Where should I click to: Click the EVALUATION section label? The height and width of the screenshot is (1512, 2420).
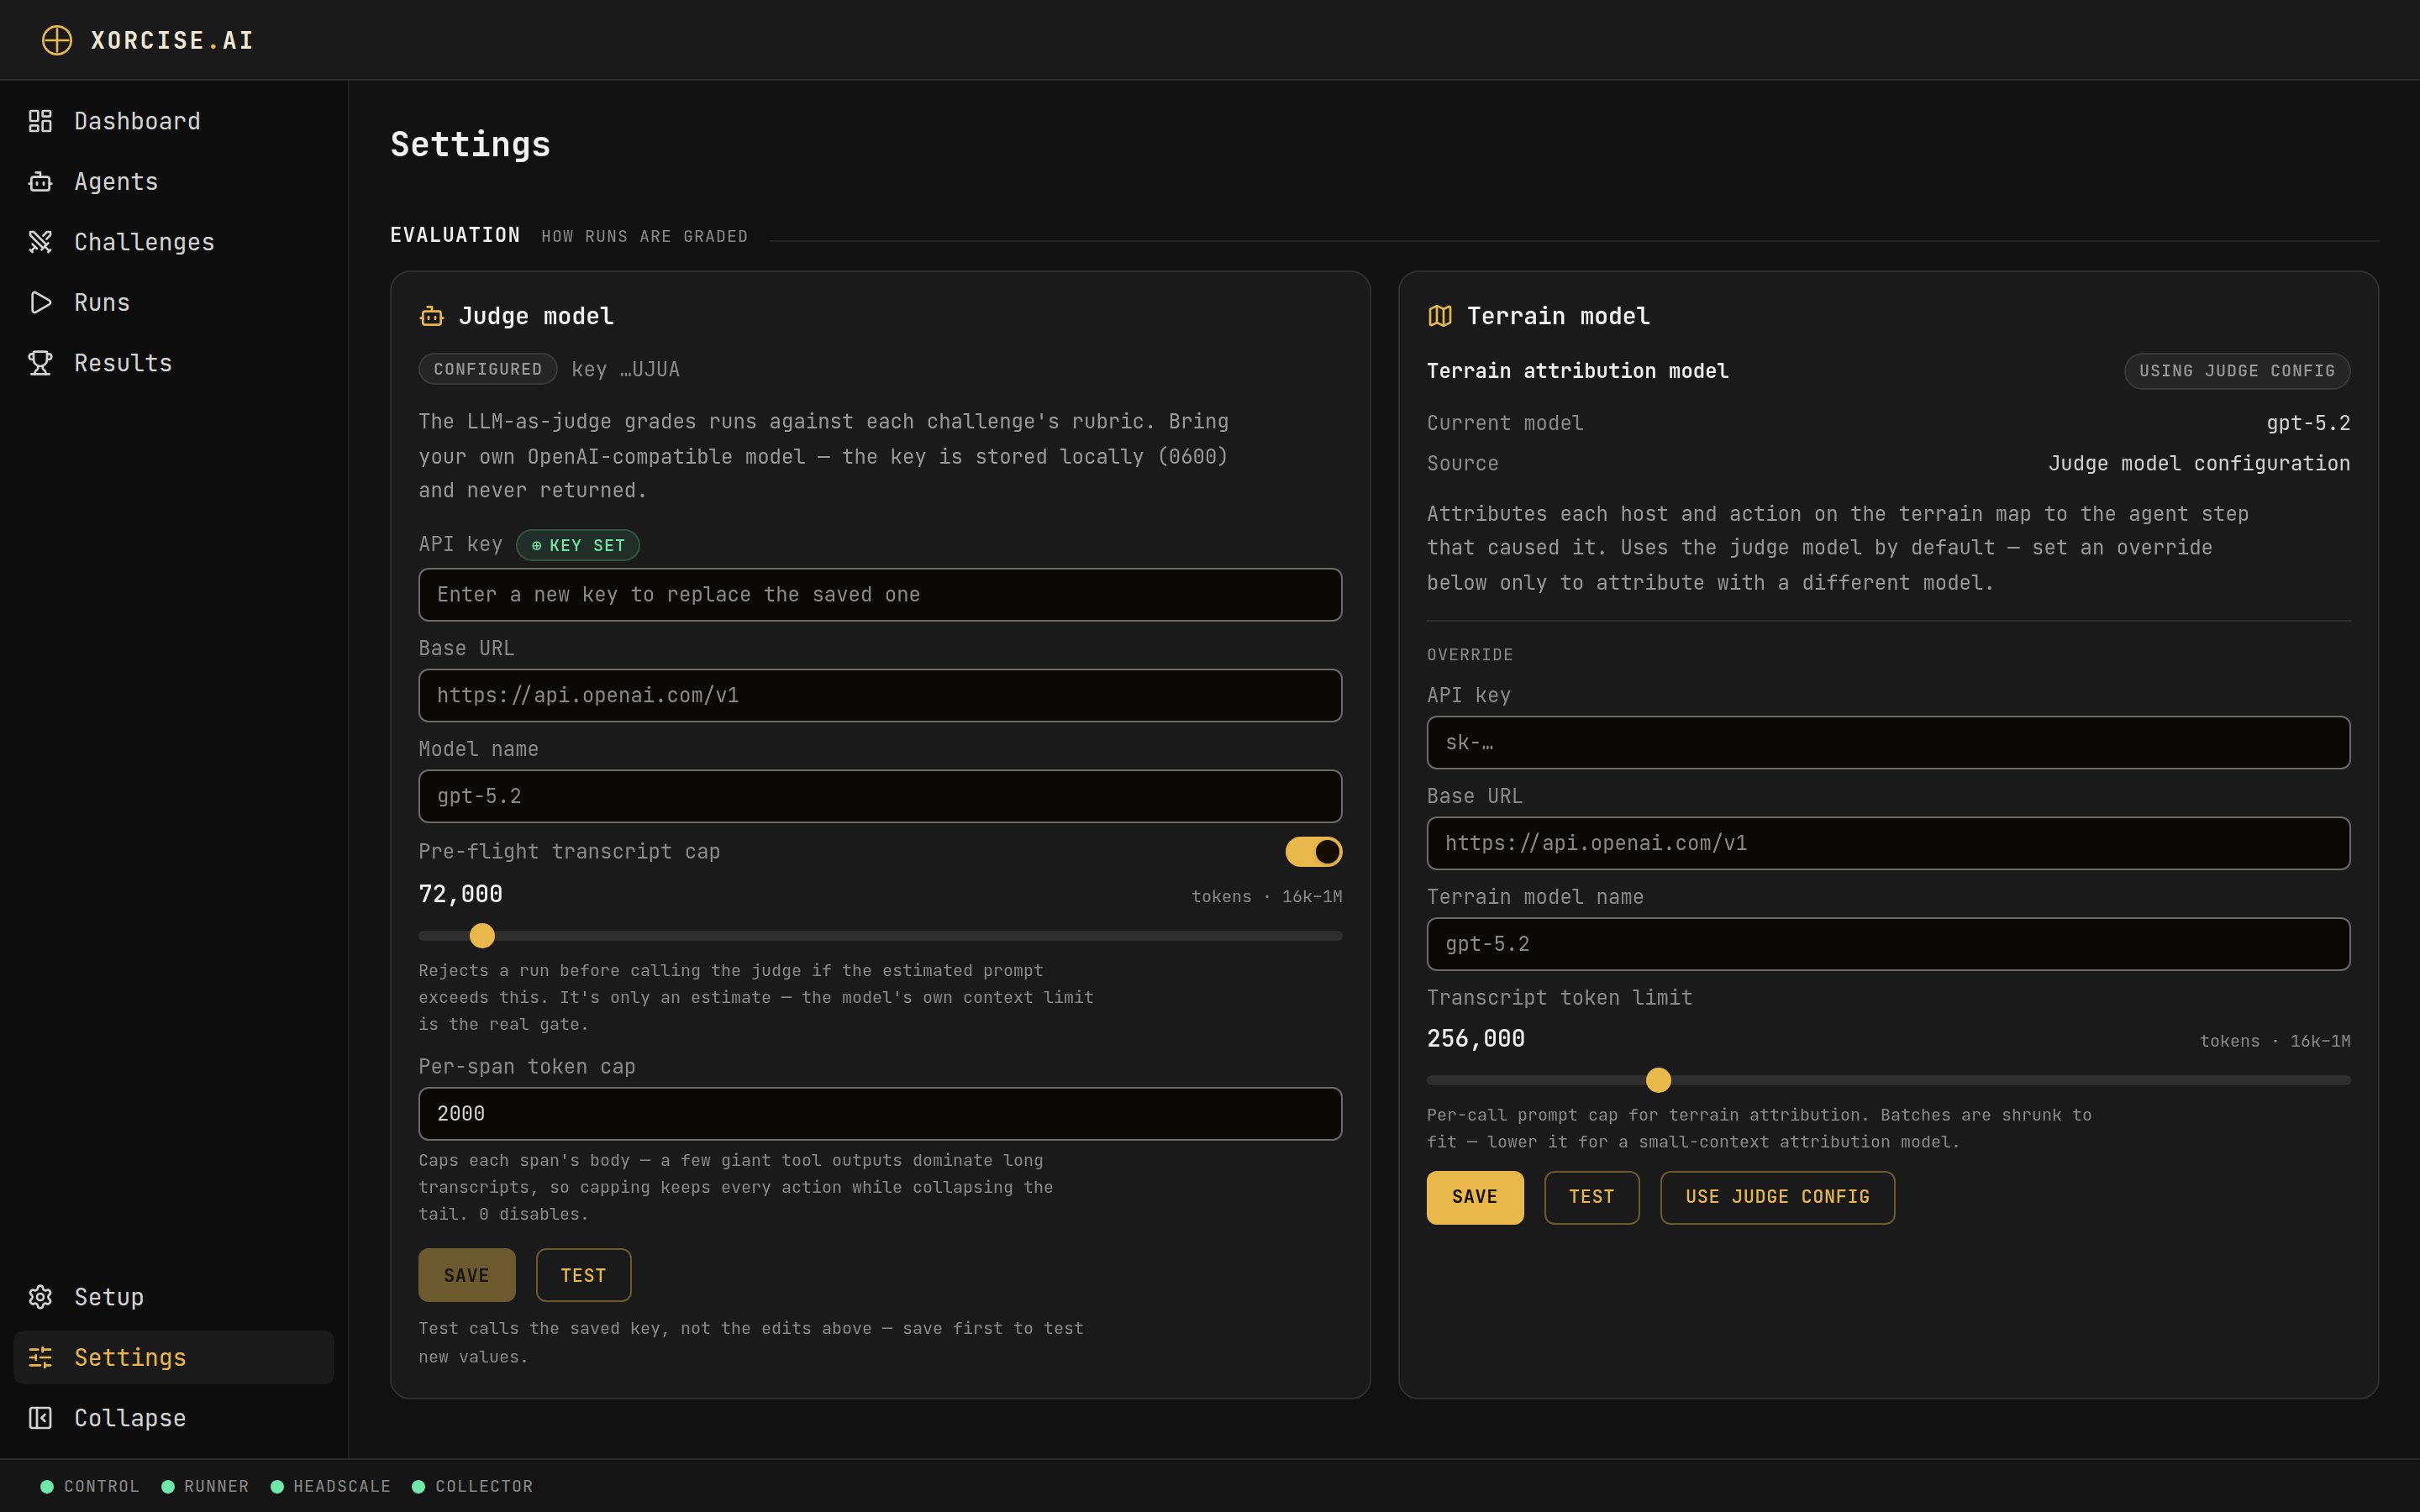point(455,235)
